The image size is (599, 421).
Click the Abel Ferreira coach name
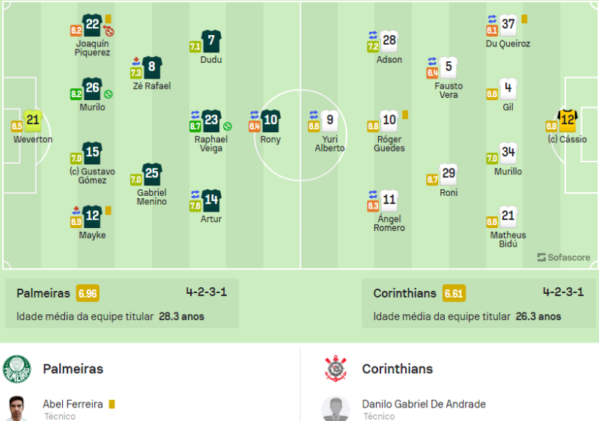[x=73, y=404]
